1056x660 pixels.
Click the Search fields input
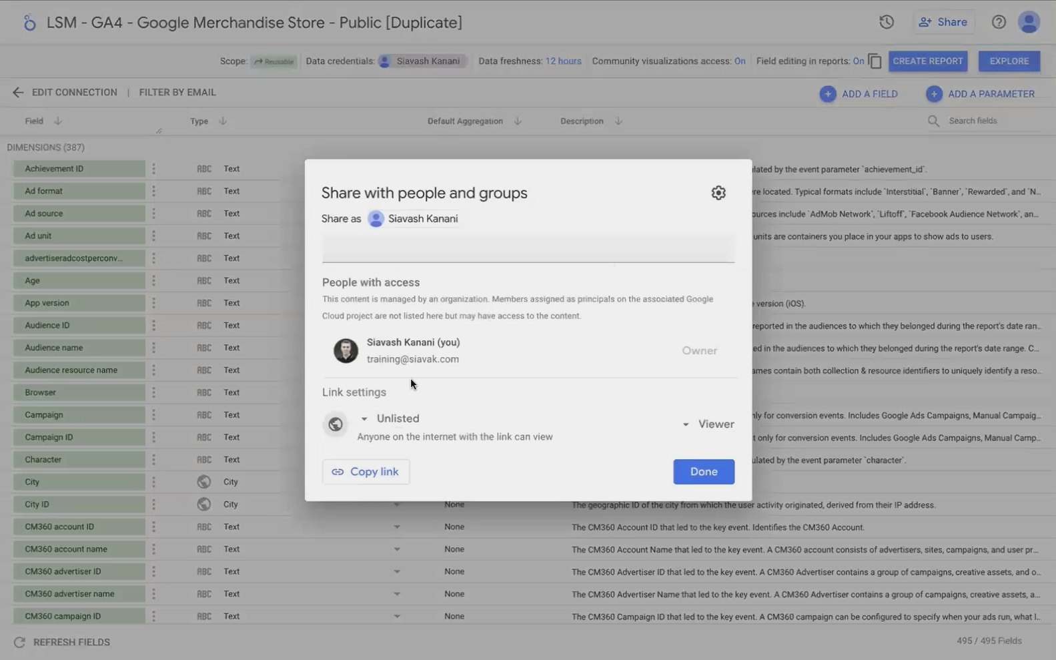[x=993, y=121]
